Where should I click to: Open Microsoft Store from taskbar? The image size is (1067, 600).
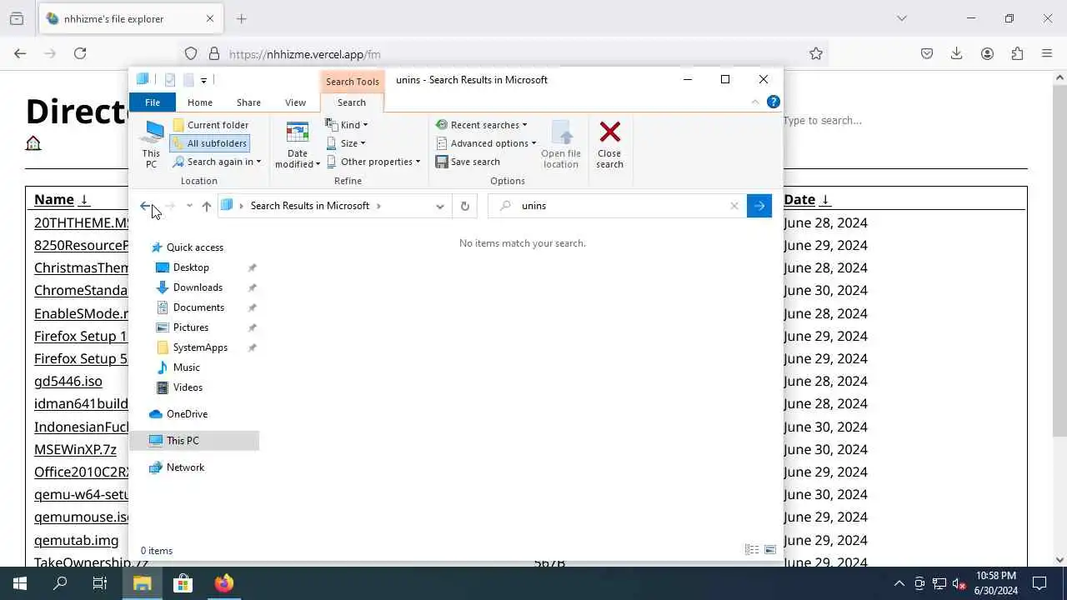(x=183, y=583)
